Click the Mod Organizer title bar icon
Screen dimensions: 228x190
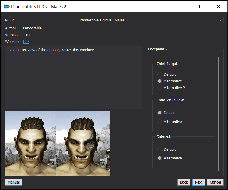[7, 6]
